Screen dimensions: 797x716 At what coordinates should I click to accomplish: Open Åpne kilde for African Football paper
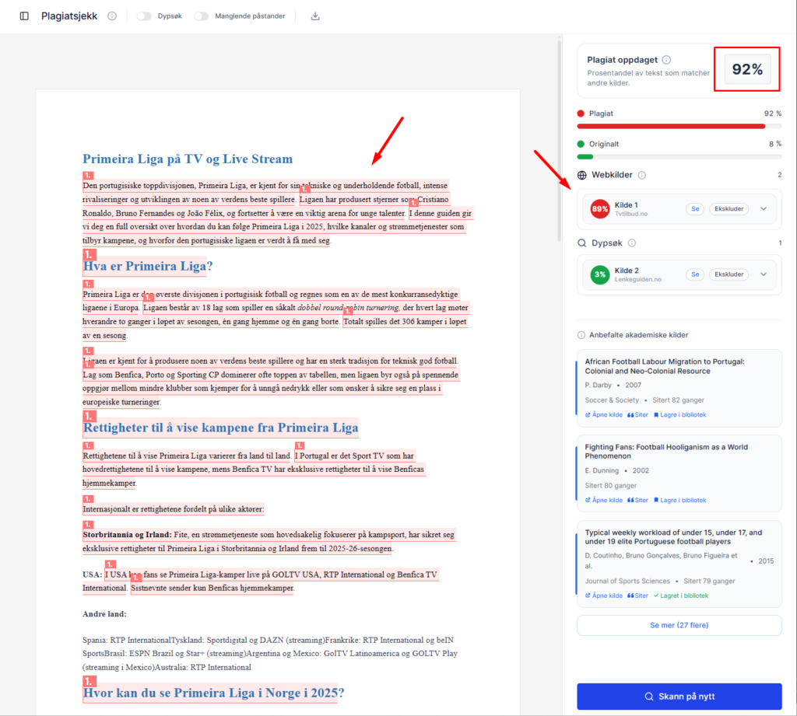click(604, 414)
